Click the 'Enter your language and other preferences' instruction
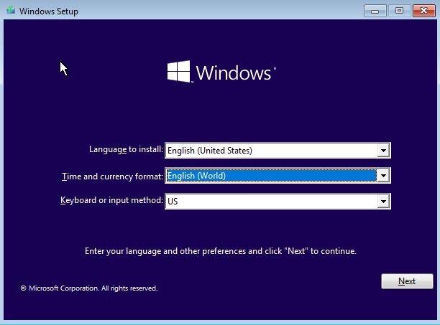The image size is (440, 325). pos(221,251)
